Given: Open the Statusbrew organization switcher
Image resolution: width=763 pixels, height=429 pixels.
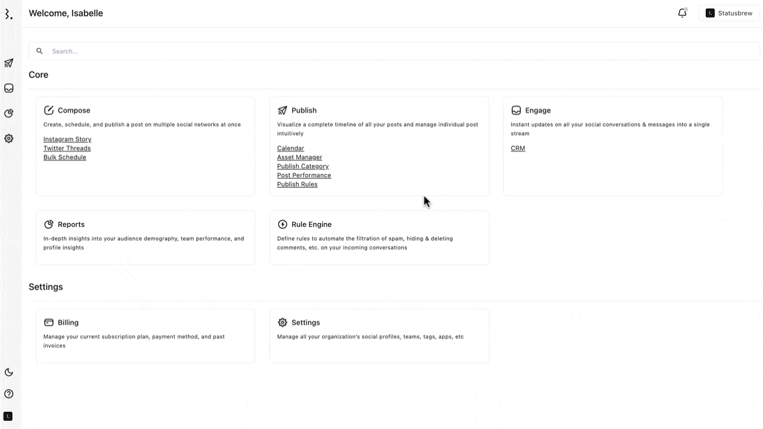Looking at the screenshot, I should [x=729, y=13].
